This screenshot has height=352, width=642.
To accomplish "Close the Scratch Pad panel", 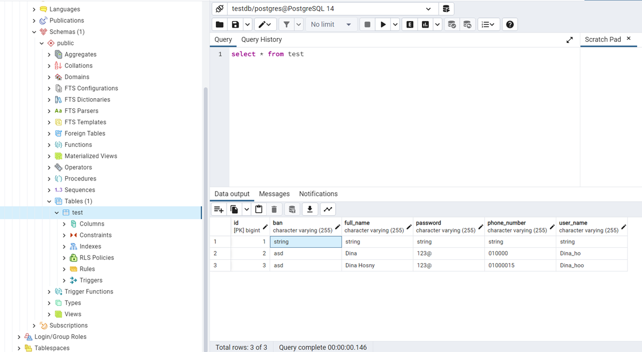I will [x=628, y=39].
